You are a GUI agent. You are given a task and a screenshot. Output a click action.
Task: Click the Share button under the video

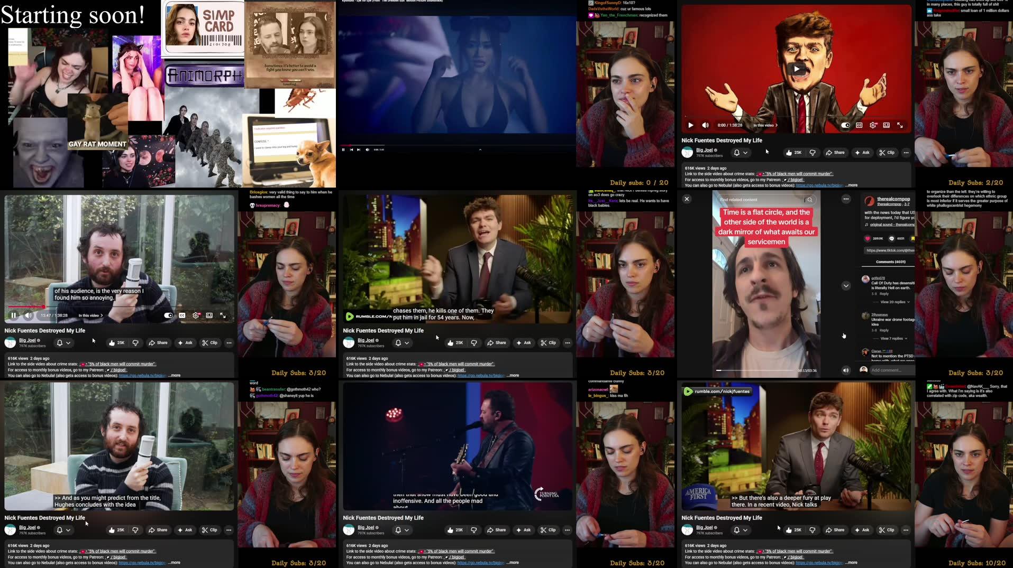pyautogui.click(x=158, y=342)
